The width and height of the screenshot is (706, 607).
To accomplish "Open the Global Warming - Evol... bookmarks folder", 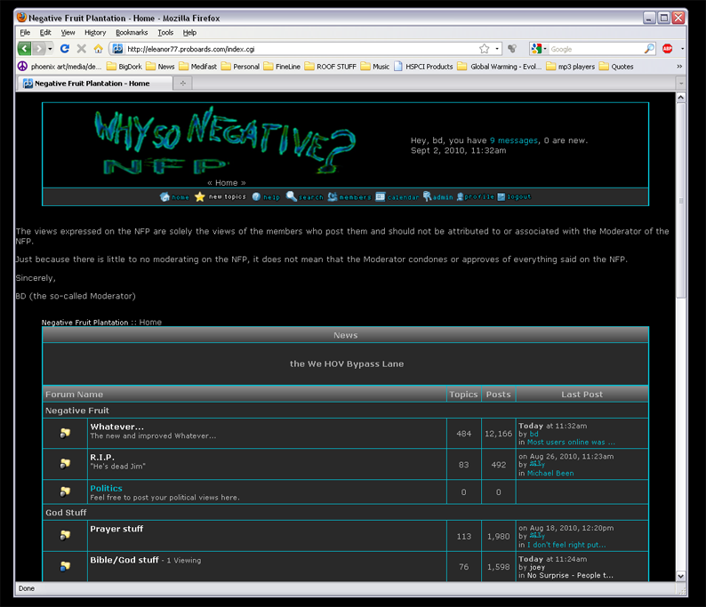I will pos(500,67).
